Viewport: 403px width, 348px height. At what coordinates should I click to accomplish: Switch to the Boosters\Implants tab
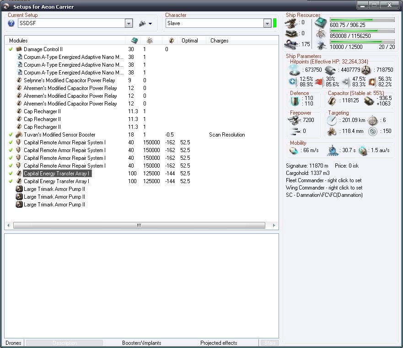[x=142, y=343]
